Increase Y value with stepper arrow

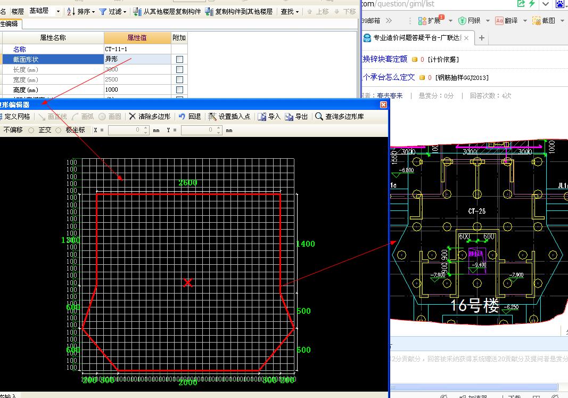pyautogui.click(x=219, y=127)
